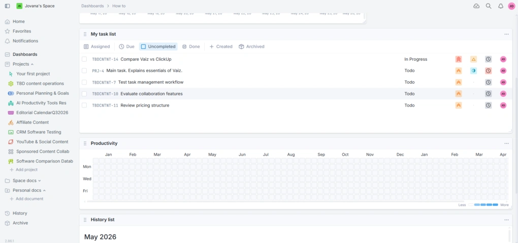518x243 pixels.
Task: Check Compare Vaiz vs ClickUp task
Action: 84,59
